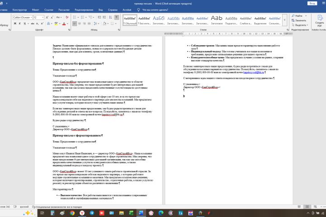Open text effects button
326x217 pixels.
[x=48, y=24]
